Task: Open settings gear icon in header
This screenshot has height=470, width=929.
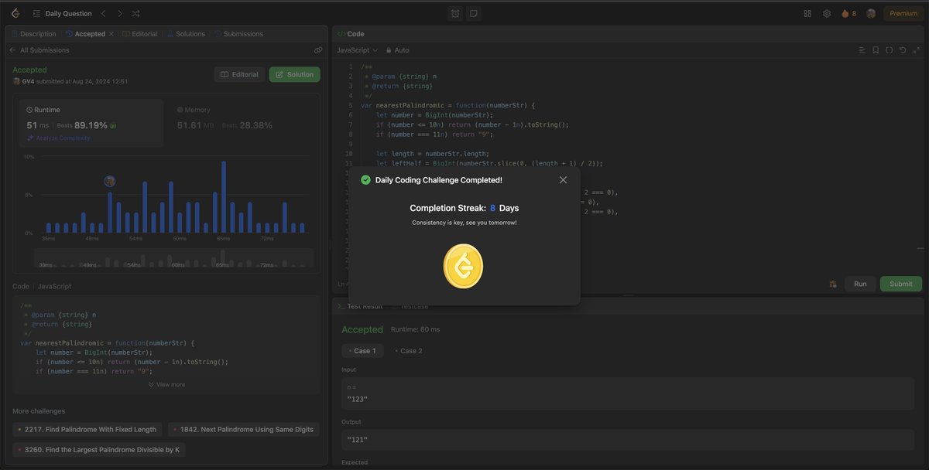Action: point(827,13)
